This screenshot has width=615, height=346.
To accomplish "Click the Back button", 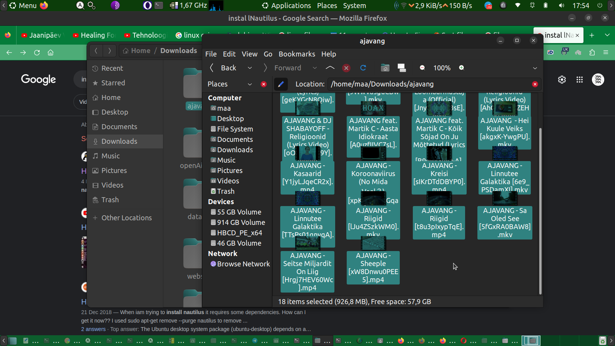I will (223, 68).
